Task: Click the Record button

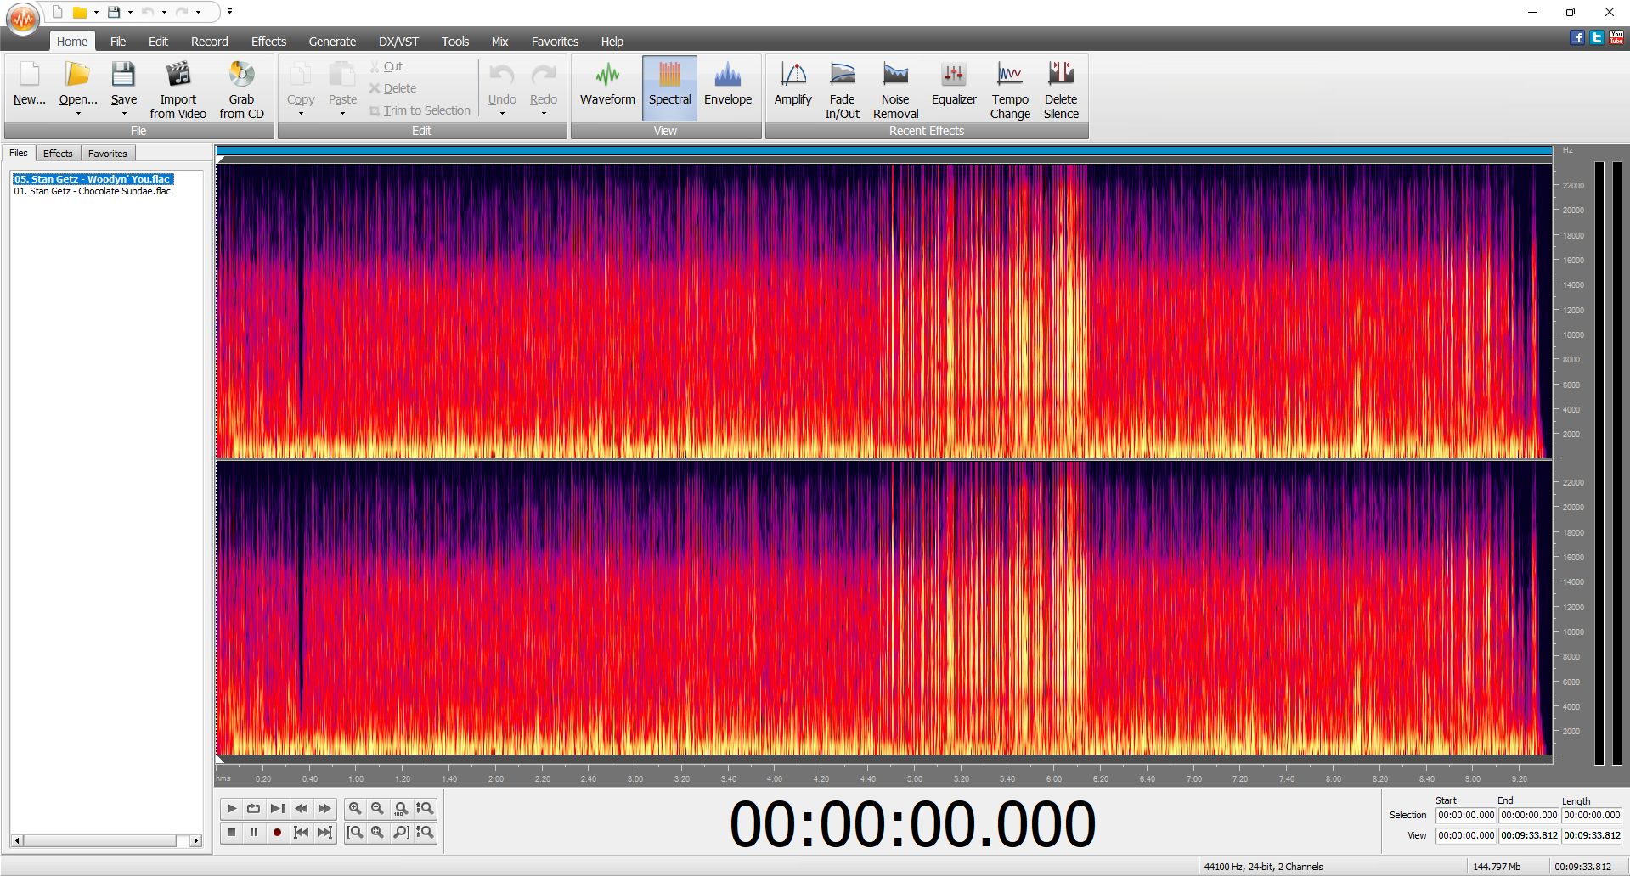Action: [277, 832]
